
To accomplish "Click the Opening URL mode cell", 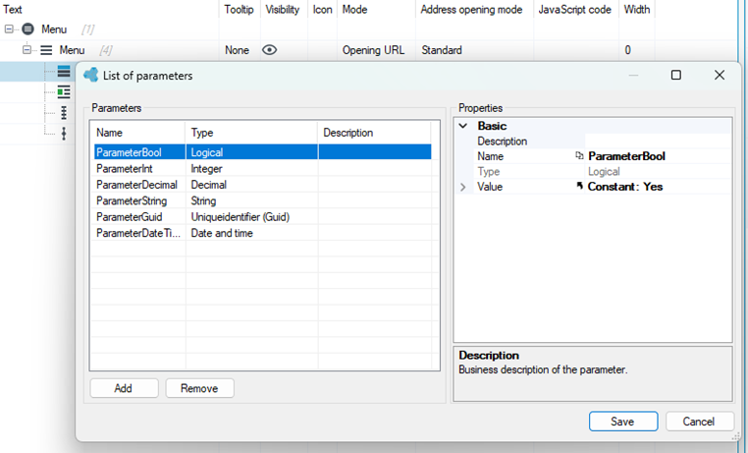I will click(x=376, y=50).
